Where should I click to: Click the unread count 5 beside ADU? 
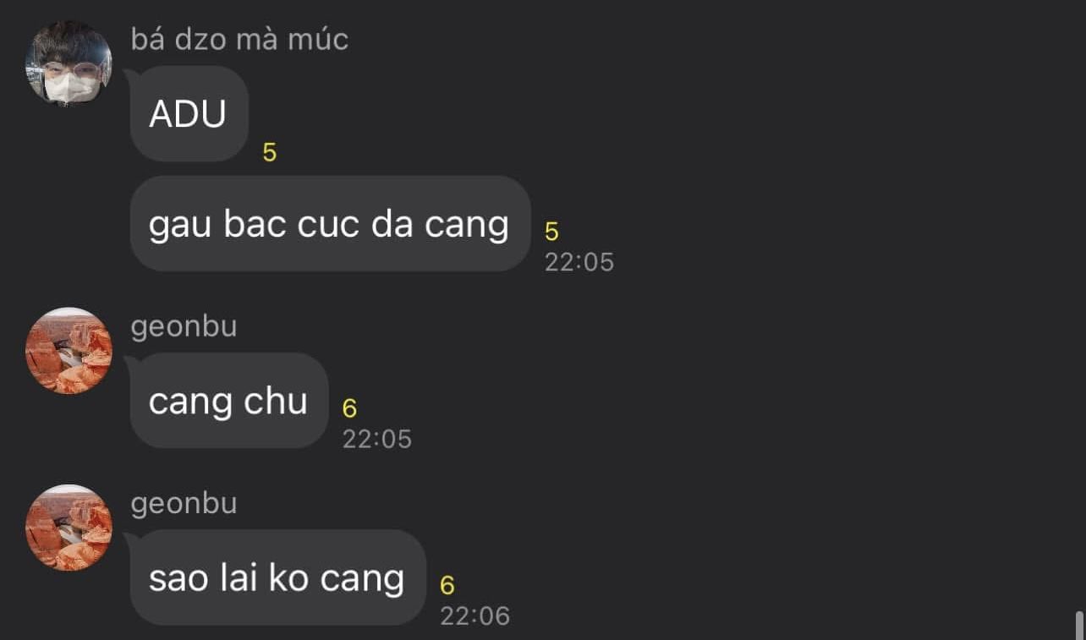pos(270,153)
